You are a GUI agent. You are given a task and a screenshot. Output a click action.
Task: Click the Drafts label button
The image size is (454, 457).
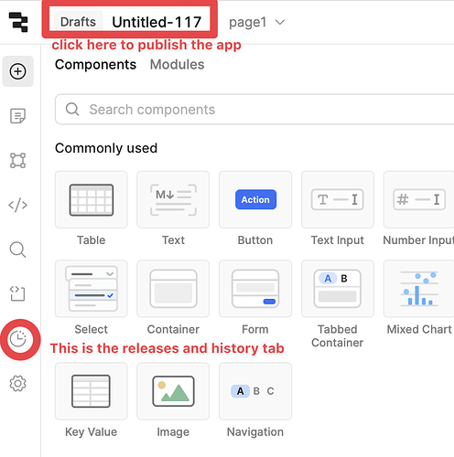78,22
